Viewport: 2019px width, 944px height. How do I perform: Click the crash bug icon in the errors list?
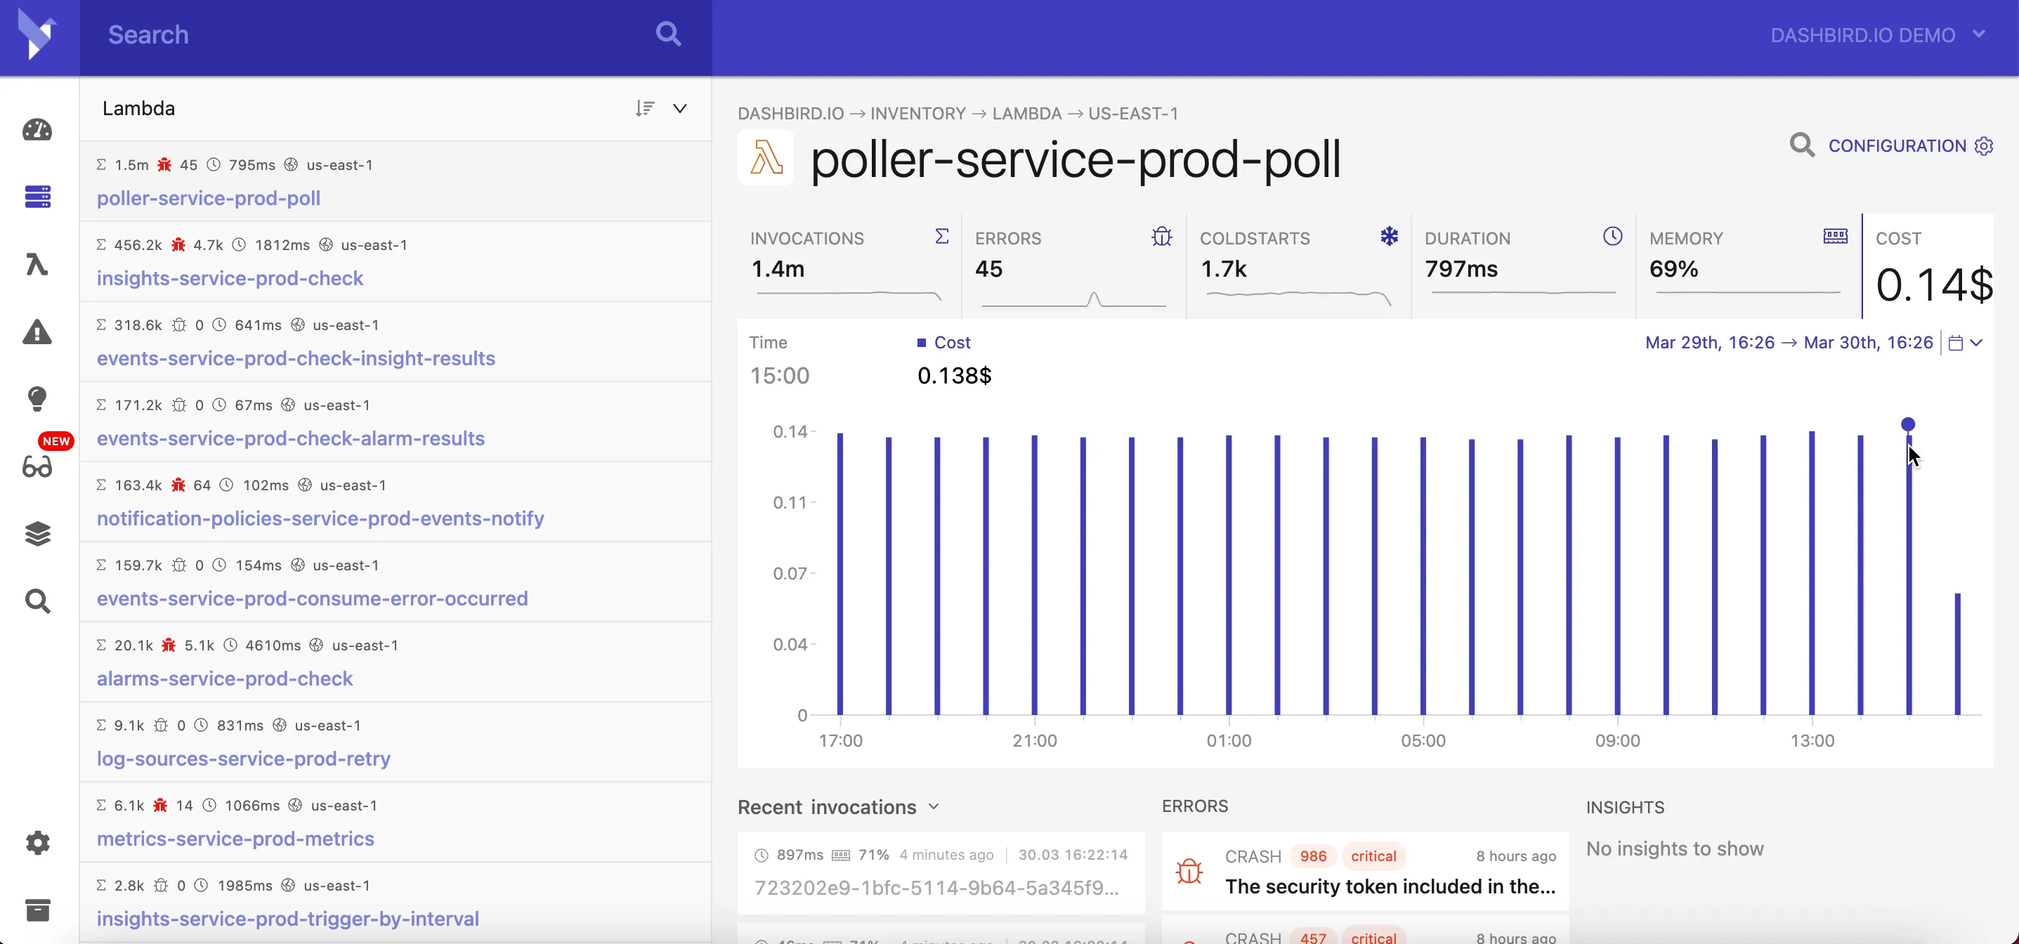[x=1189, y=870]
